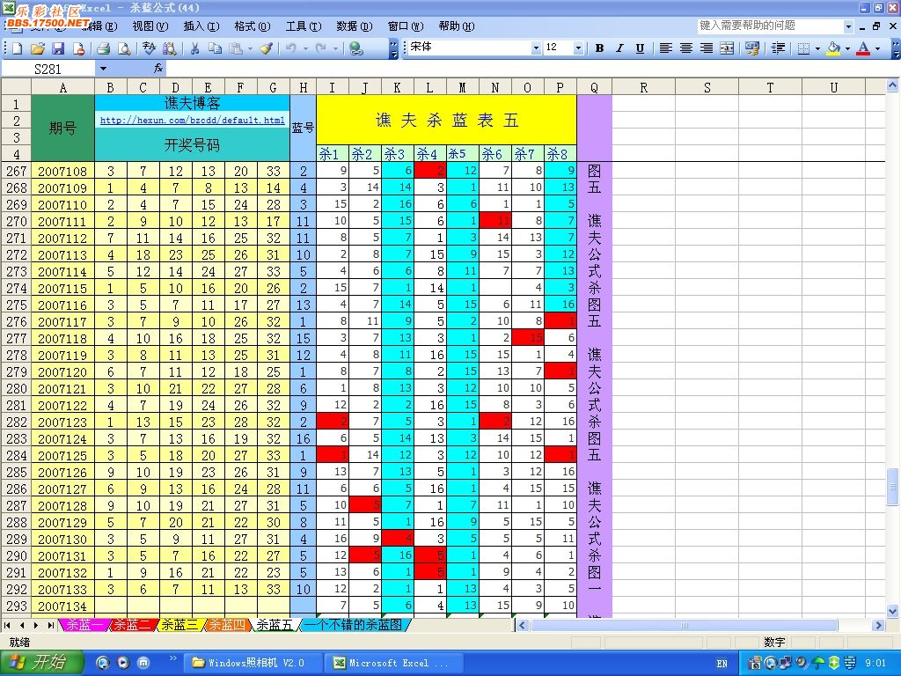Print the sheet with the printer icon

pyautogui.click(x=104, y=48)
